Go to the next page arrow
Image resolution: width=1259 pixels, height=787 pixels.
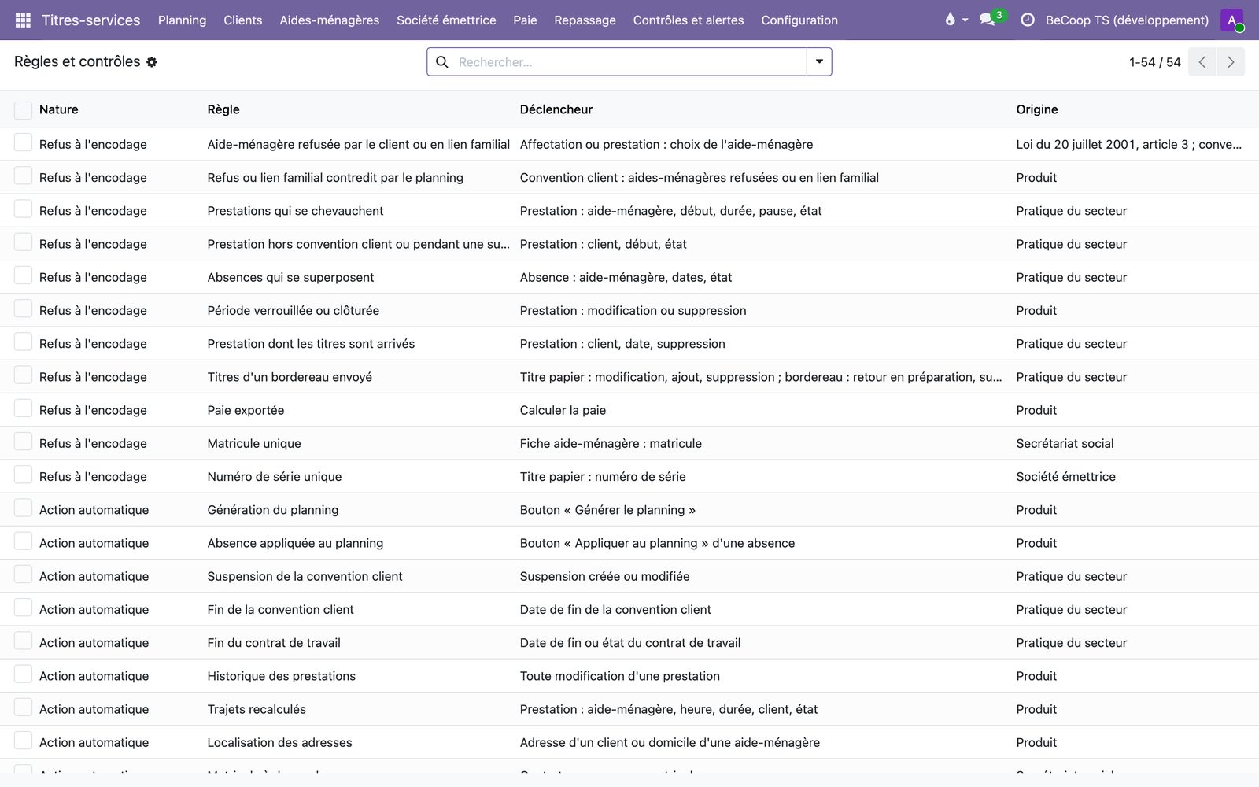point(1231,62)
